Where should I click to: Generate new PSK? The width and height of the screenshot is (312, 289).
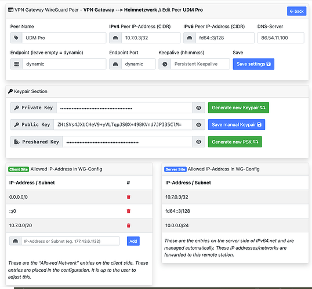coord(235,142)
